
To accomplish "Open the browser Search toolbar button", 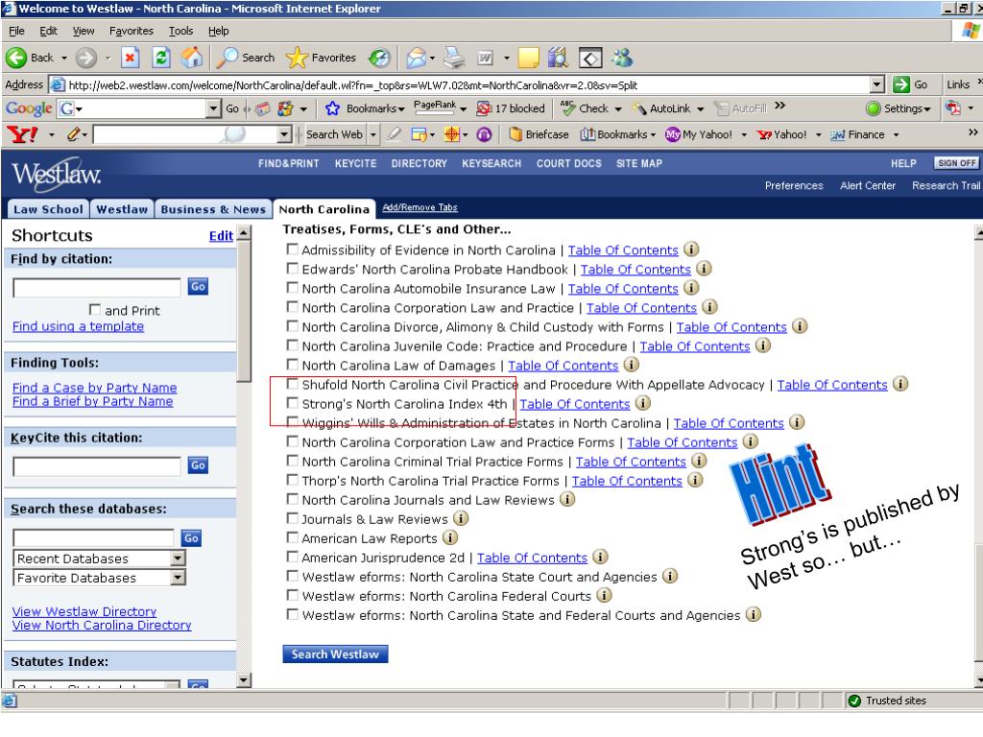I will [245, 58].
